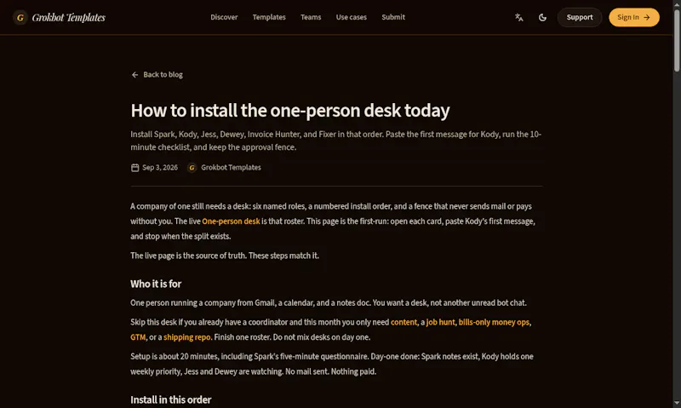Click the author avatar G icon
The height and width of the screenshot is (408, 681).
[192, 168]
